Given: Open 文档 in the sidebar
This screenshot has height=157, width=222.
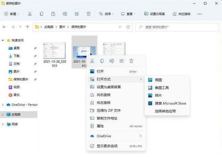Looking at the screenshot, I should pos(16,64).
